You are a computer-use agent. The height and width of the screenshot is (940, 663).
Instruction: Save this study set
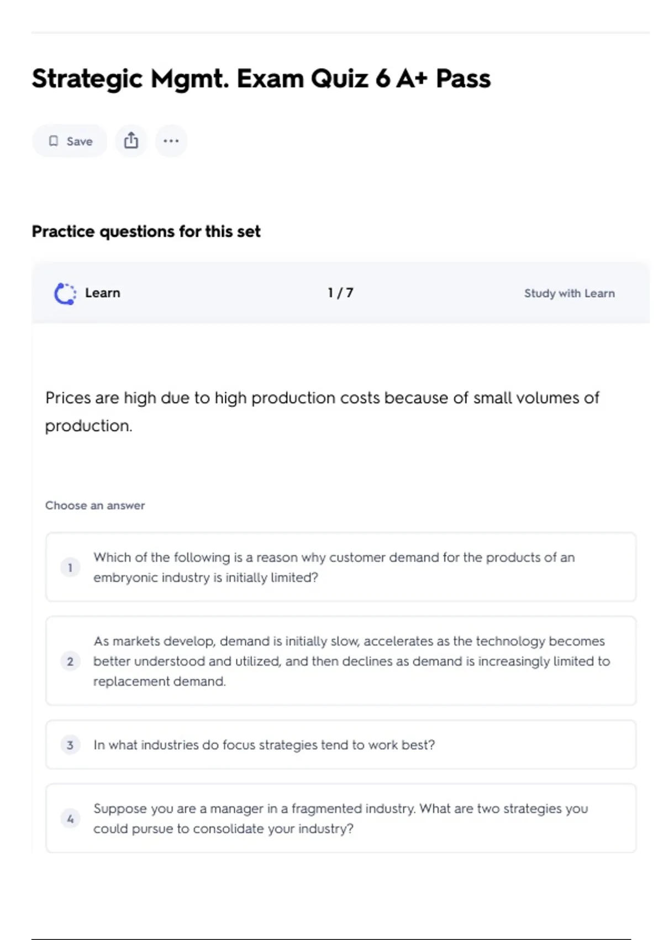click(70, 141)
